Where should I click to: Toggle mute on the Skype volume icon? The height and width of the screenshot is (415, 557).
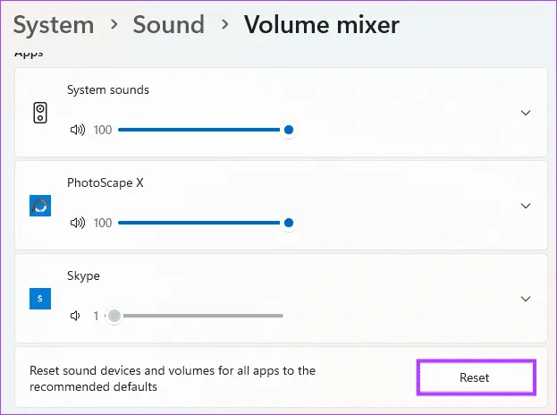[x=78, y=316]
